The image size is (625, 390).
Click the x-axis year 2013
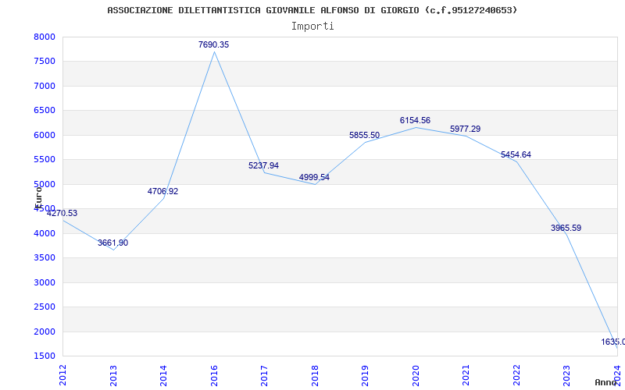pyautogui.click(x=113, y=375)
